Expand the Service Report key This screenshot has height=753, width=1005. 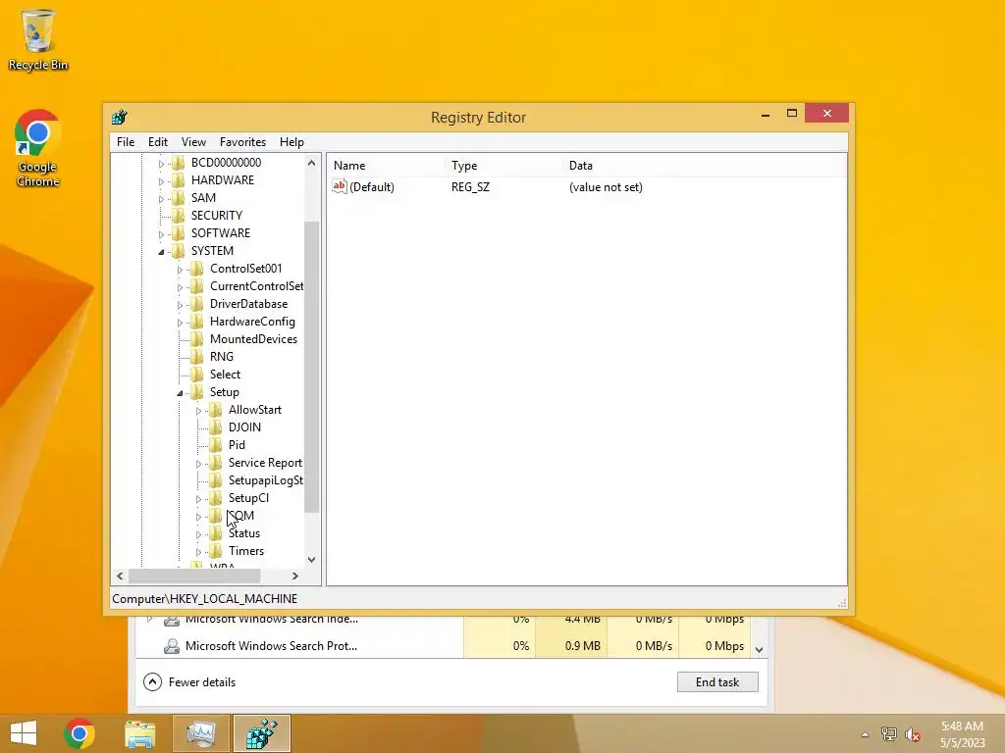tap(198, 464)
